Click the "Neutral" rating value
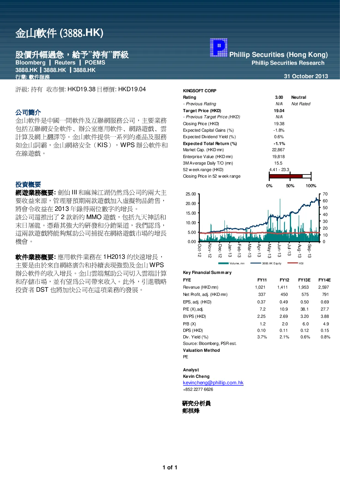The image size is (340, 481). point(299,97)
